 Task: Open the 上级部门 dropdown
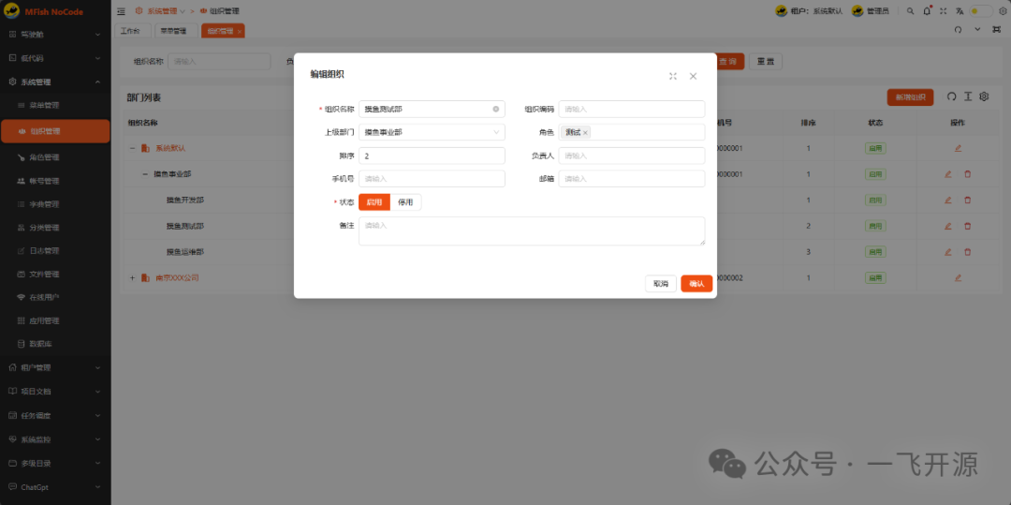point(432,132)
